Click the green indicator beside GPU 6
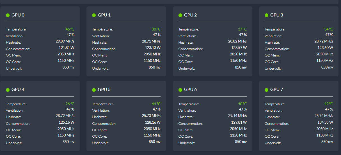This screenshot has width=341, height=155. pyautogui.click(x=180, y=90)
